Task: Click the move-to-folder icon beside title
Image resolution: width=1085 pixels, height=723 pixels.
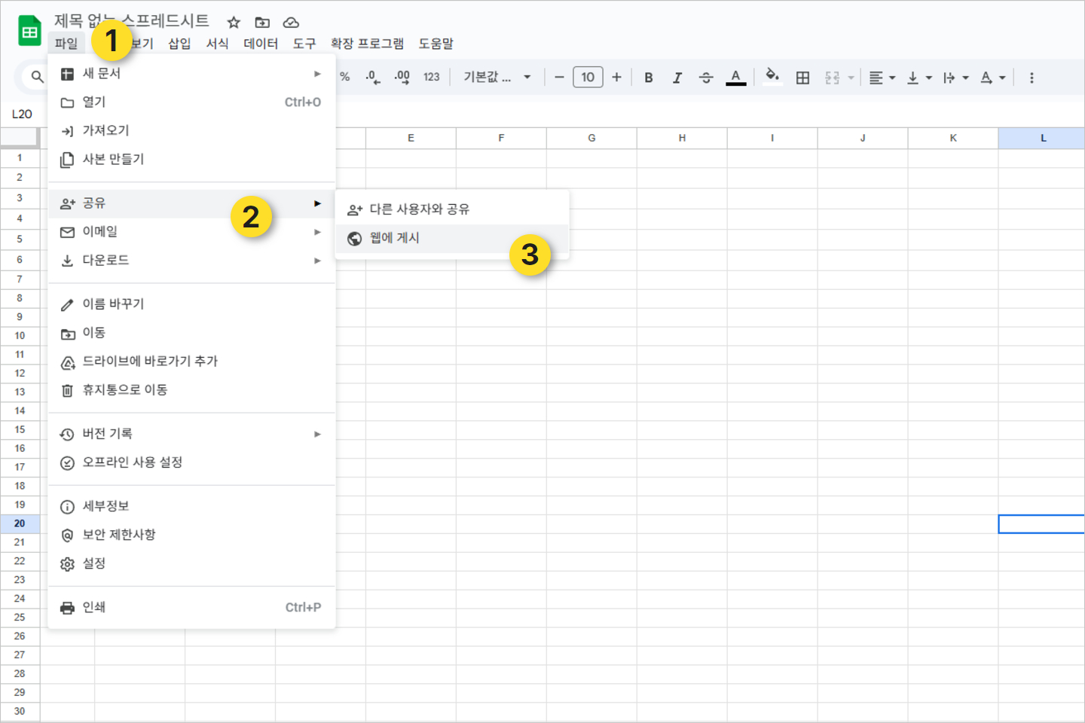Action: coord(262,23)
